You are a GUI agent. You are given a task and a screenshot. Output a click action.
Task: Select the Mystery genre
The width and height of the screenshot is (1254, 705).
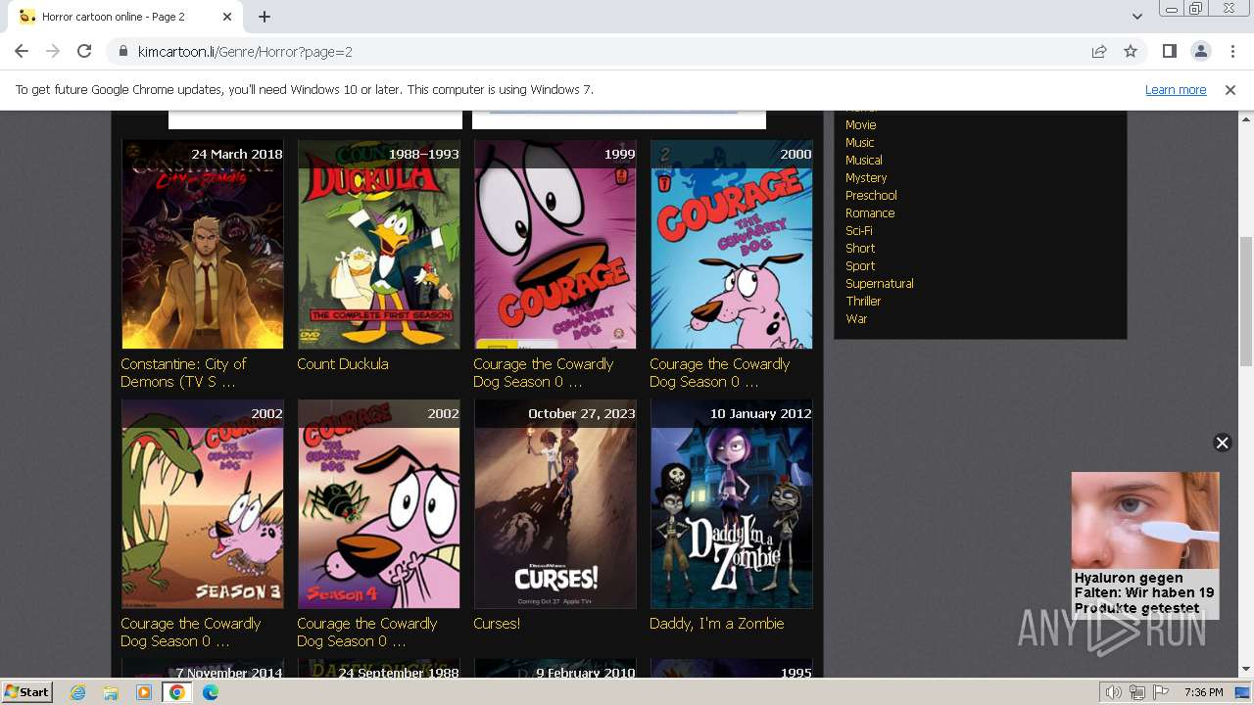tap(866, 177)
